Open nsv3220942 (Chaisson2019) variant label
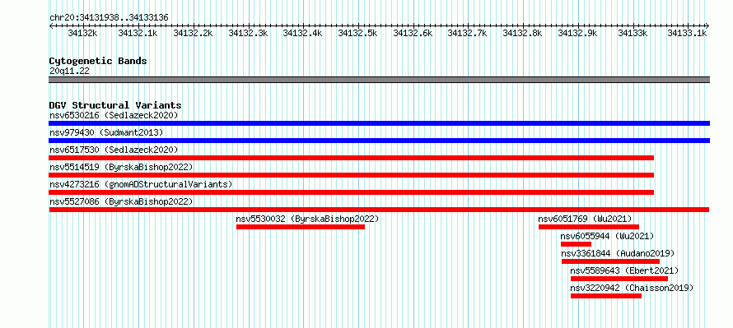 coord(632,288)
